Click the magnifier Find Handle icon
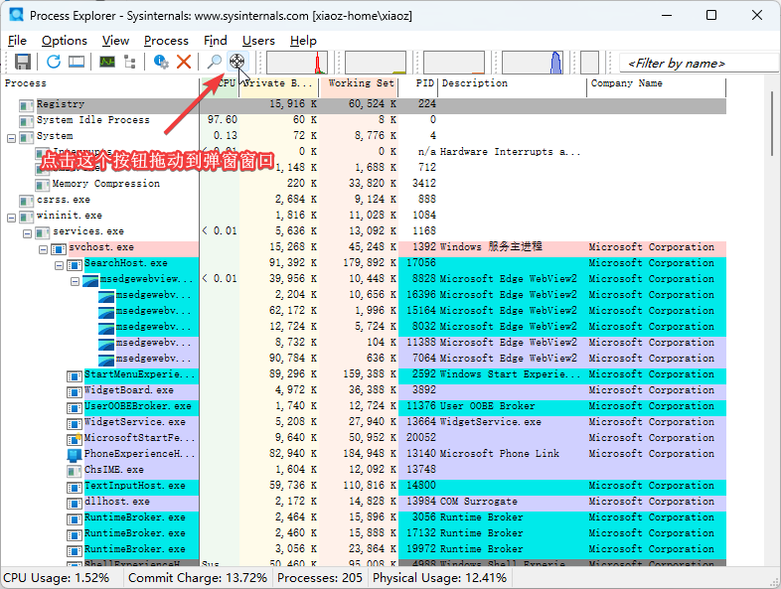This screenshot has width=781, height=589. pyautogui.click(x=214, y=62)
